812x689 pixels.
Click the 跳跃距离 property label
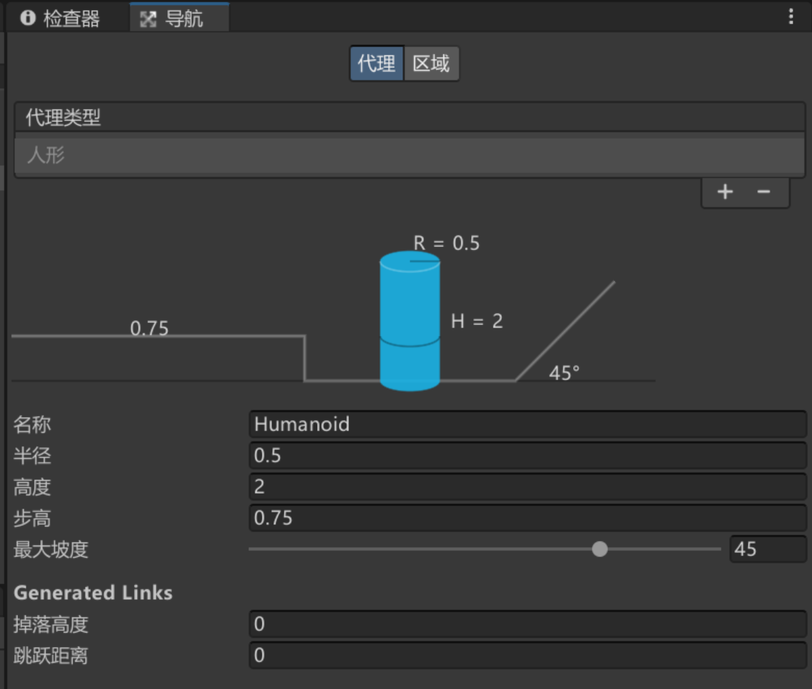(51, 656)
